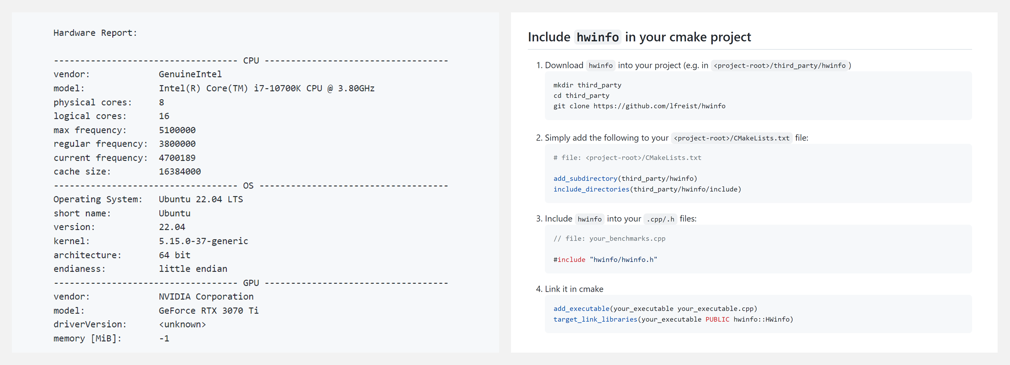Click 'target_link_libraries' code line

coord(673,319)
